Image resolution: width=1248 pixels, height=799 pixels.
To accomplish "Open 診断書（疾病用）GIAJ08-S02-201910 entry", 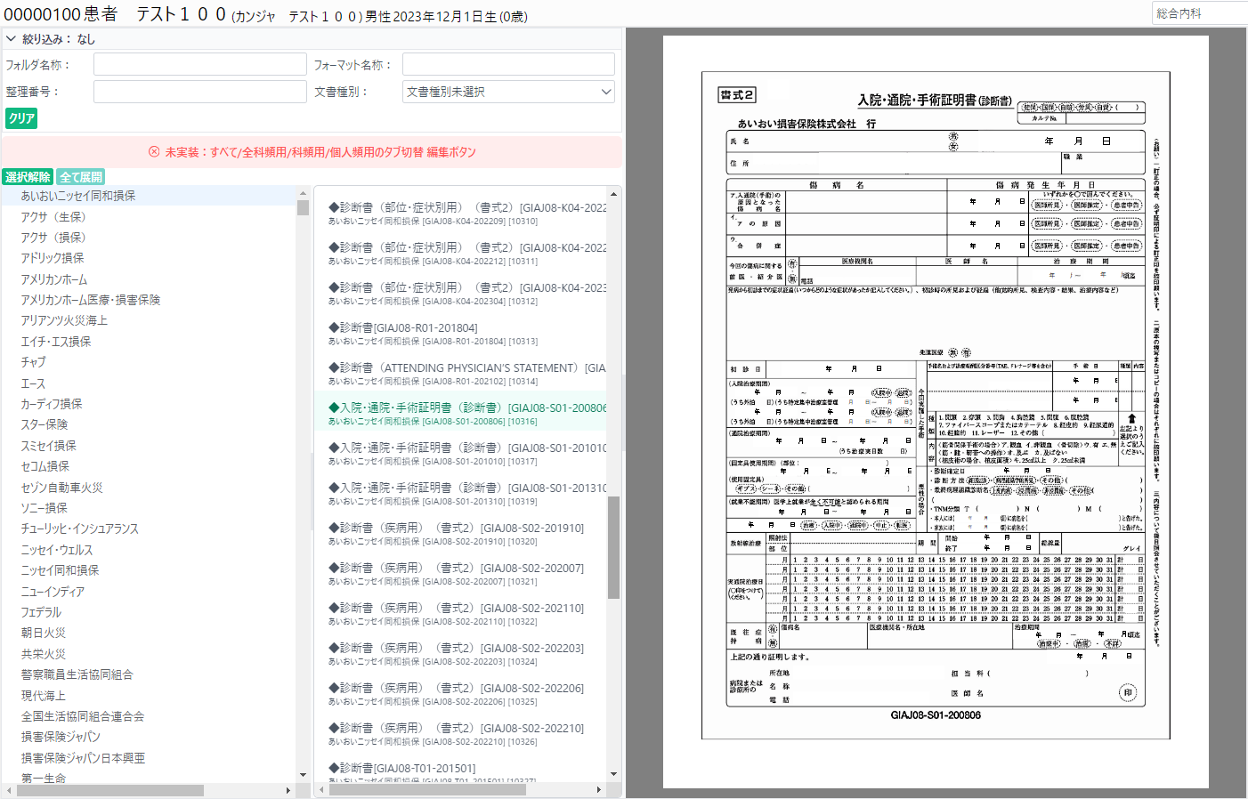I will click(x=461, y=534).
